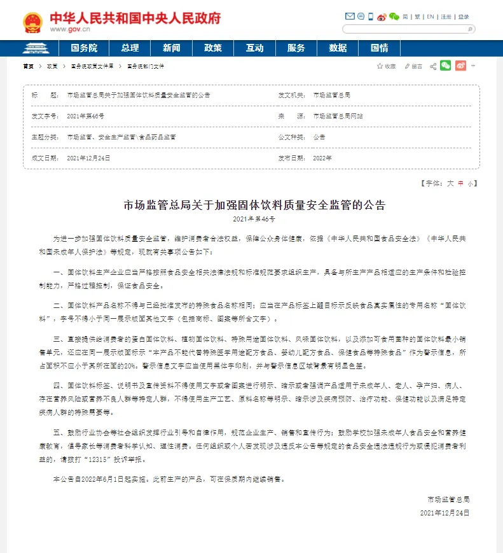The width and height of the screenshot is (503, 553).
Task: Click the closing date 2021年12月24日 at article end
Action: pyautogui.click(x=444, y=513)
